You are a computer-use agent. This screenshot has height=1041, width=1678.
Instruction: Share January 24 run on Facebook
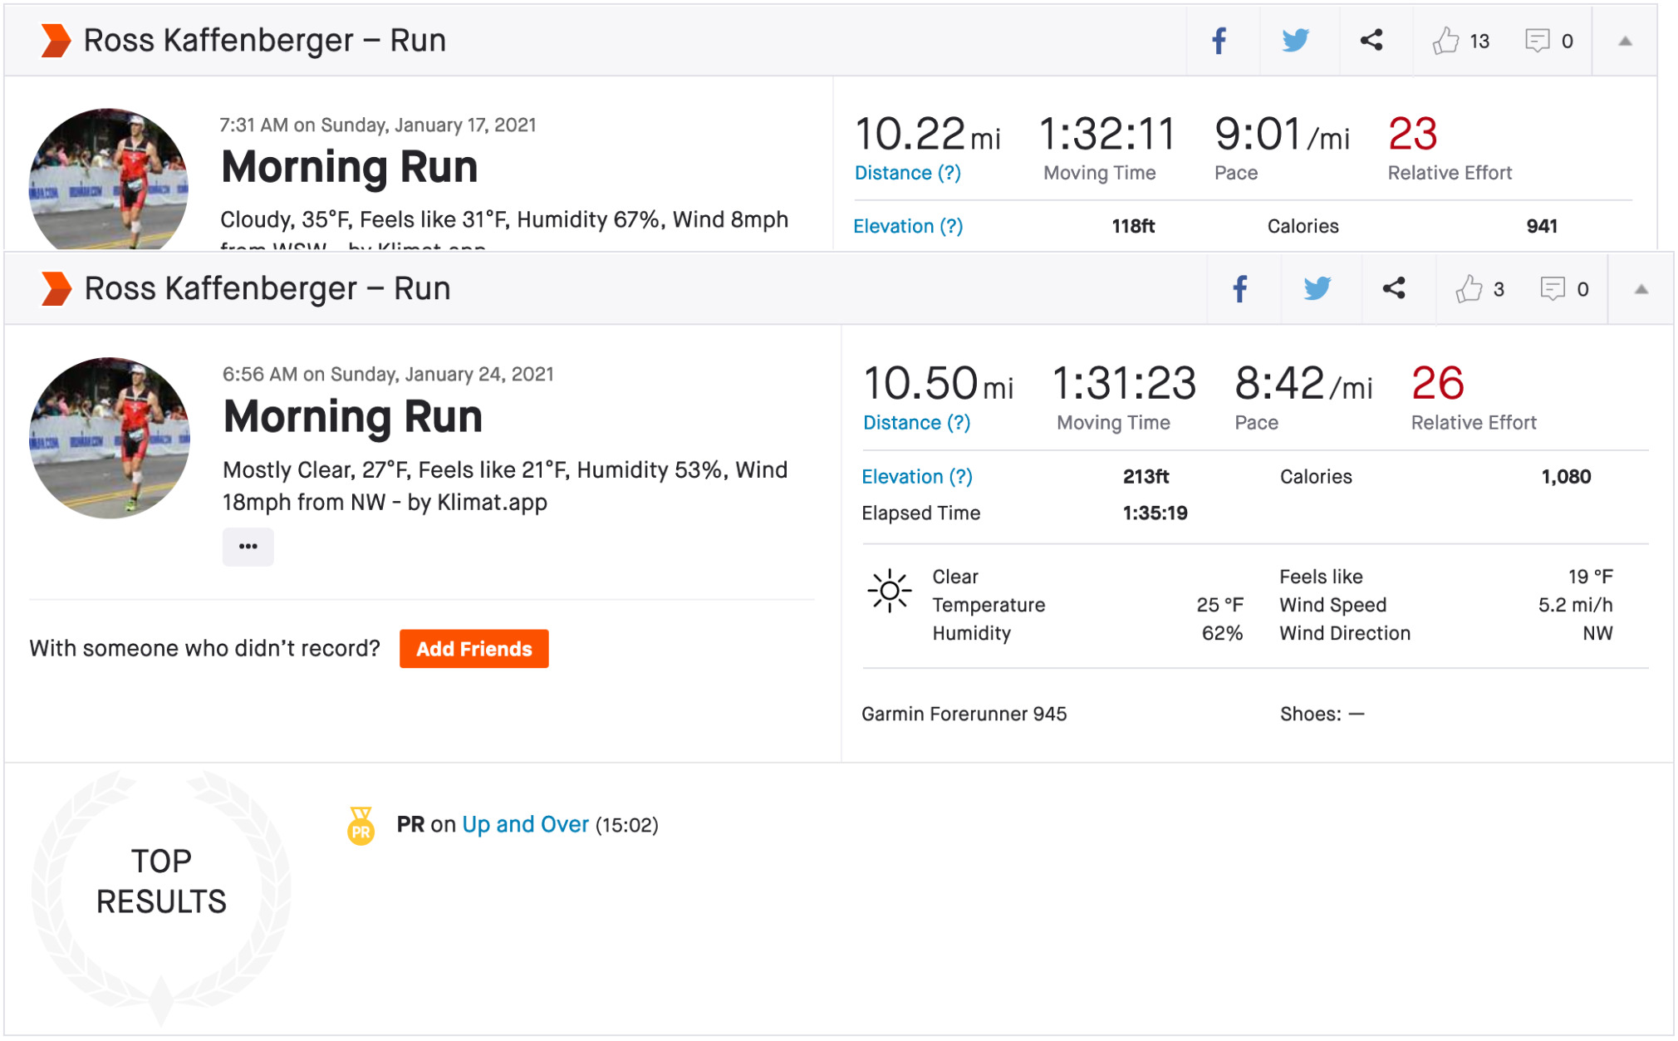[x=1240, y=289]
